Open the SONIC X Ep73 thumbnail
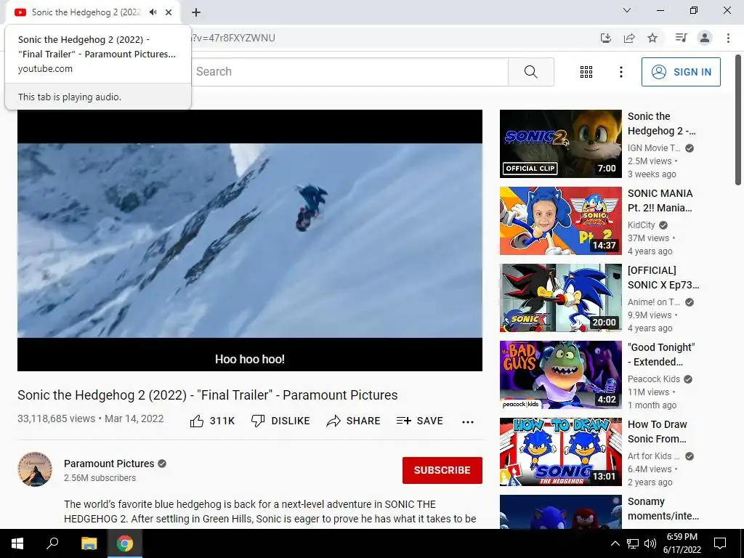Viewport: 744px width, 558px height. click(x=560, y=297)
